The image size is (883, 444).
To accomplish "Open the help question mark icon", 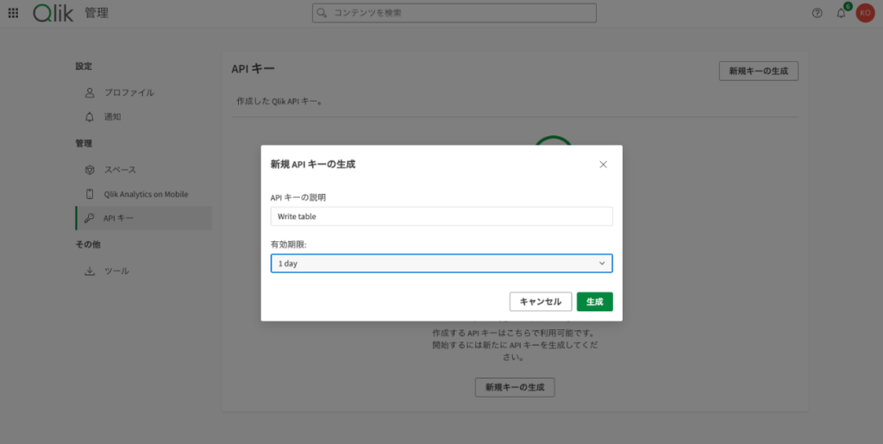I will (817, 13).
